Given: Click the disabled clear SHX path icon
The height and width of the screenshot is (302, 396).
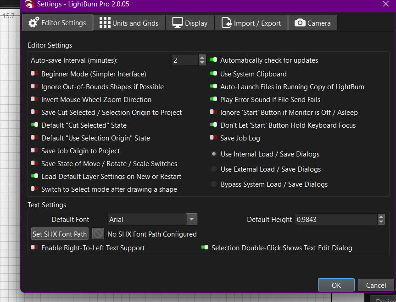Looking at the screenshot, I should tap(98, 234).
